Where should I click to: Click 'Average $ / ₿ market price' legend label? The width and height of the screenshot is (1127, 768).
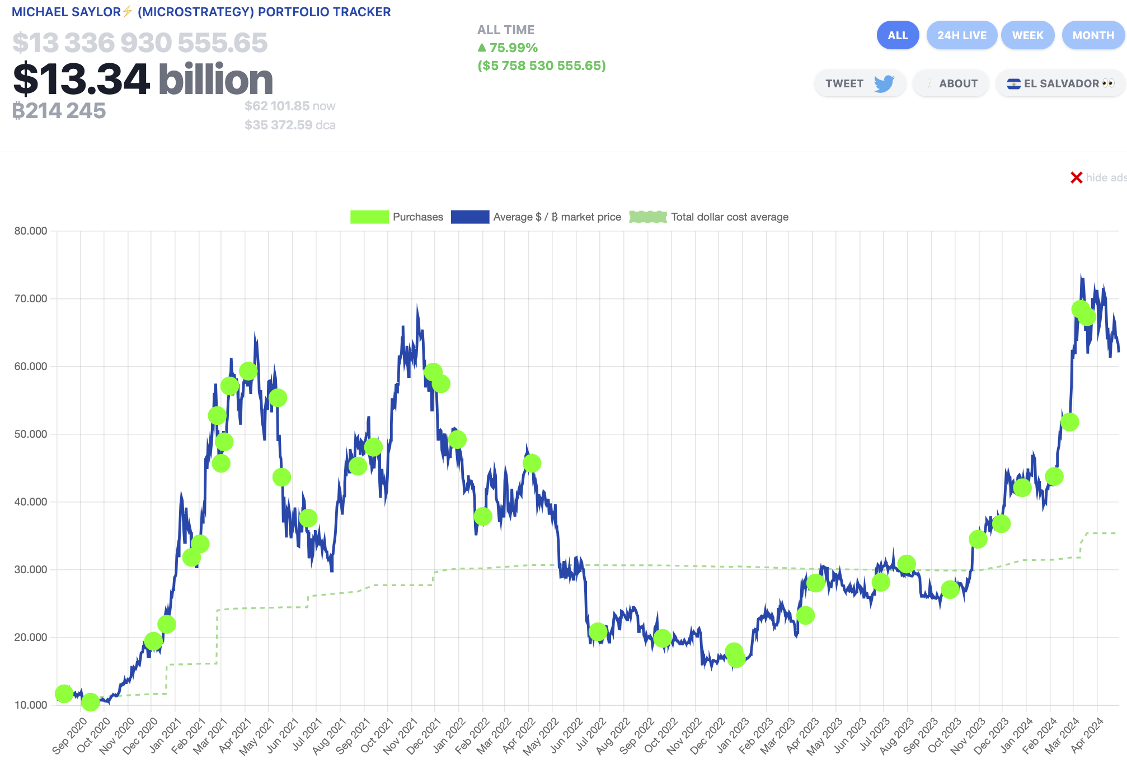[x=557, y=217]
